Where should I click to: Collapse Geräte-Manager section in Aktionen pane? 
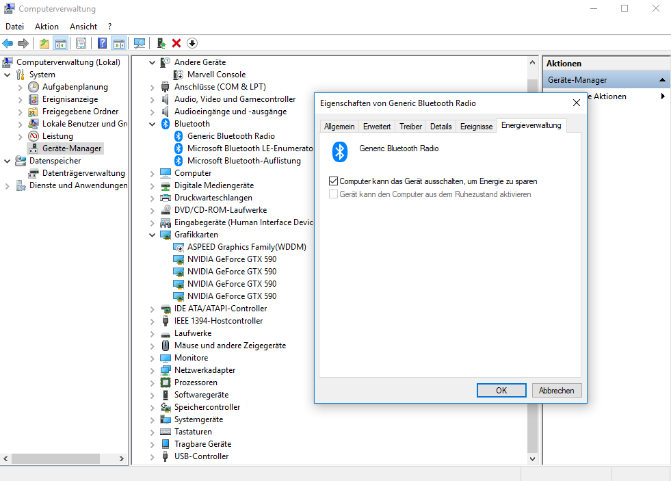point(662,80)
